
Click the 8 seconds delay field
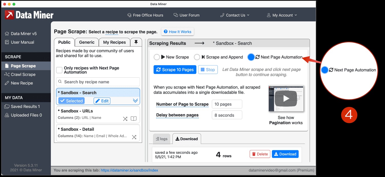coord(227,115)
